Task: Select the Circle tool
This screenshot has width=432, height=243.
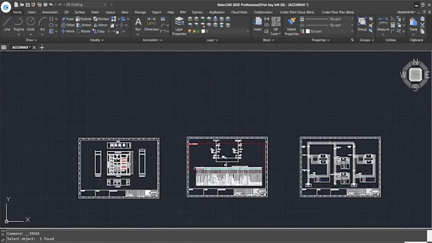Action: click(30, 23)
